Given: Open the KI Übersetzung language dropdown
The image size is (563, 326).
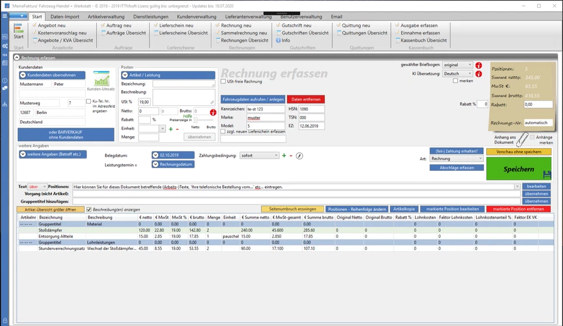Looking at the screenshot, I should tap(457, 74).
